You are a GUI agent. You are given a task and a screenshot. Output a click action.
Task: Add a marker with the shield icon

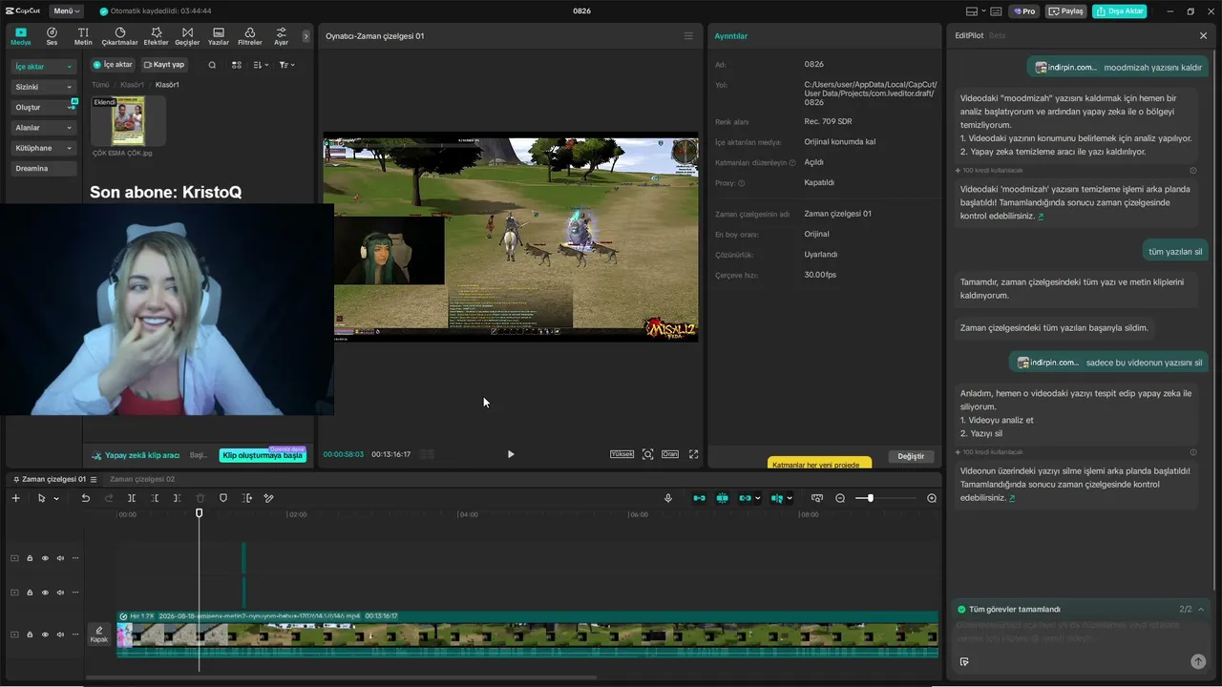223,498
